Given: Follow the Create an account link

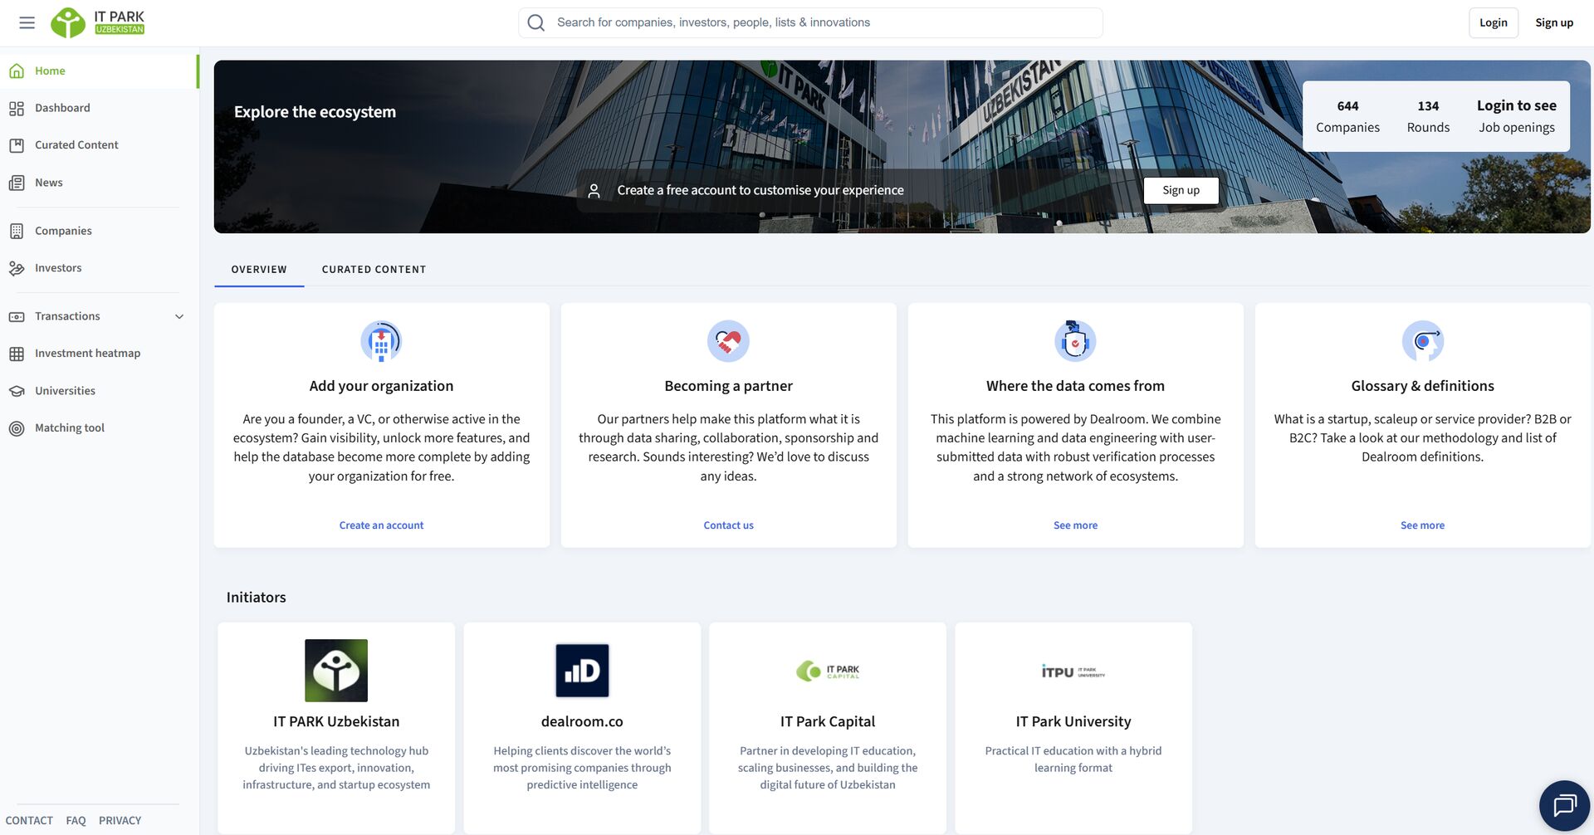Looking at the screenshot, I should coord(381,525).
